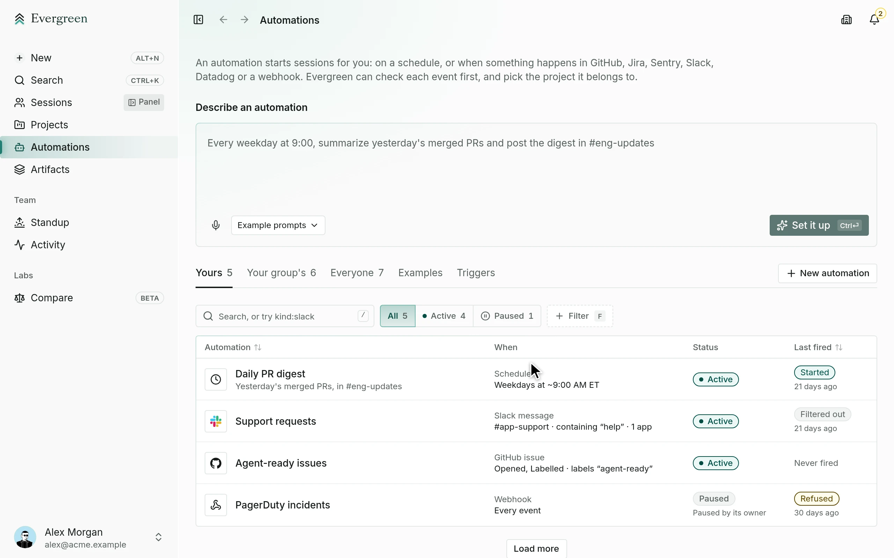Filter to Active 4 automations
894x558 pixels.
click(x=444, y=316)
